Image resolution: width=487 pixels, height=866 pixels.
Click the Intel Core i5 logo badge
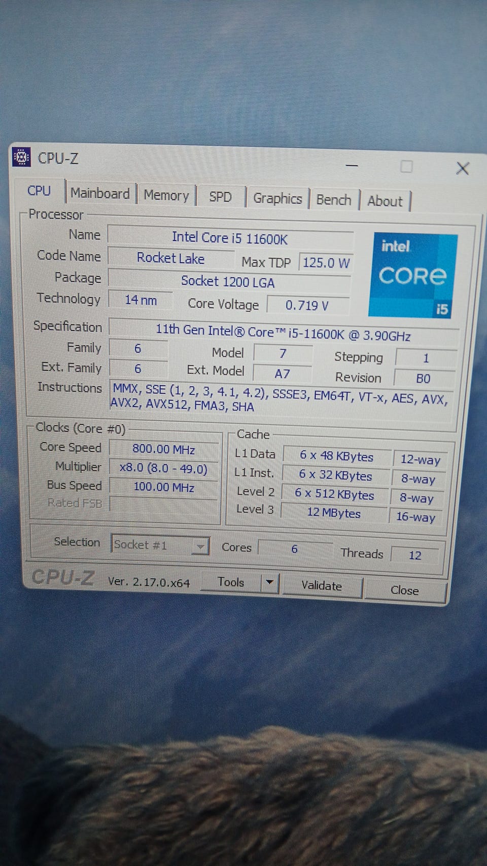tap(413, 275)
